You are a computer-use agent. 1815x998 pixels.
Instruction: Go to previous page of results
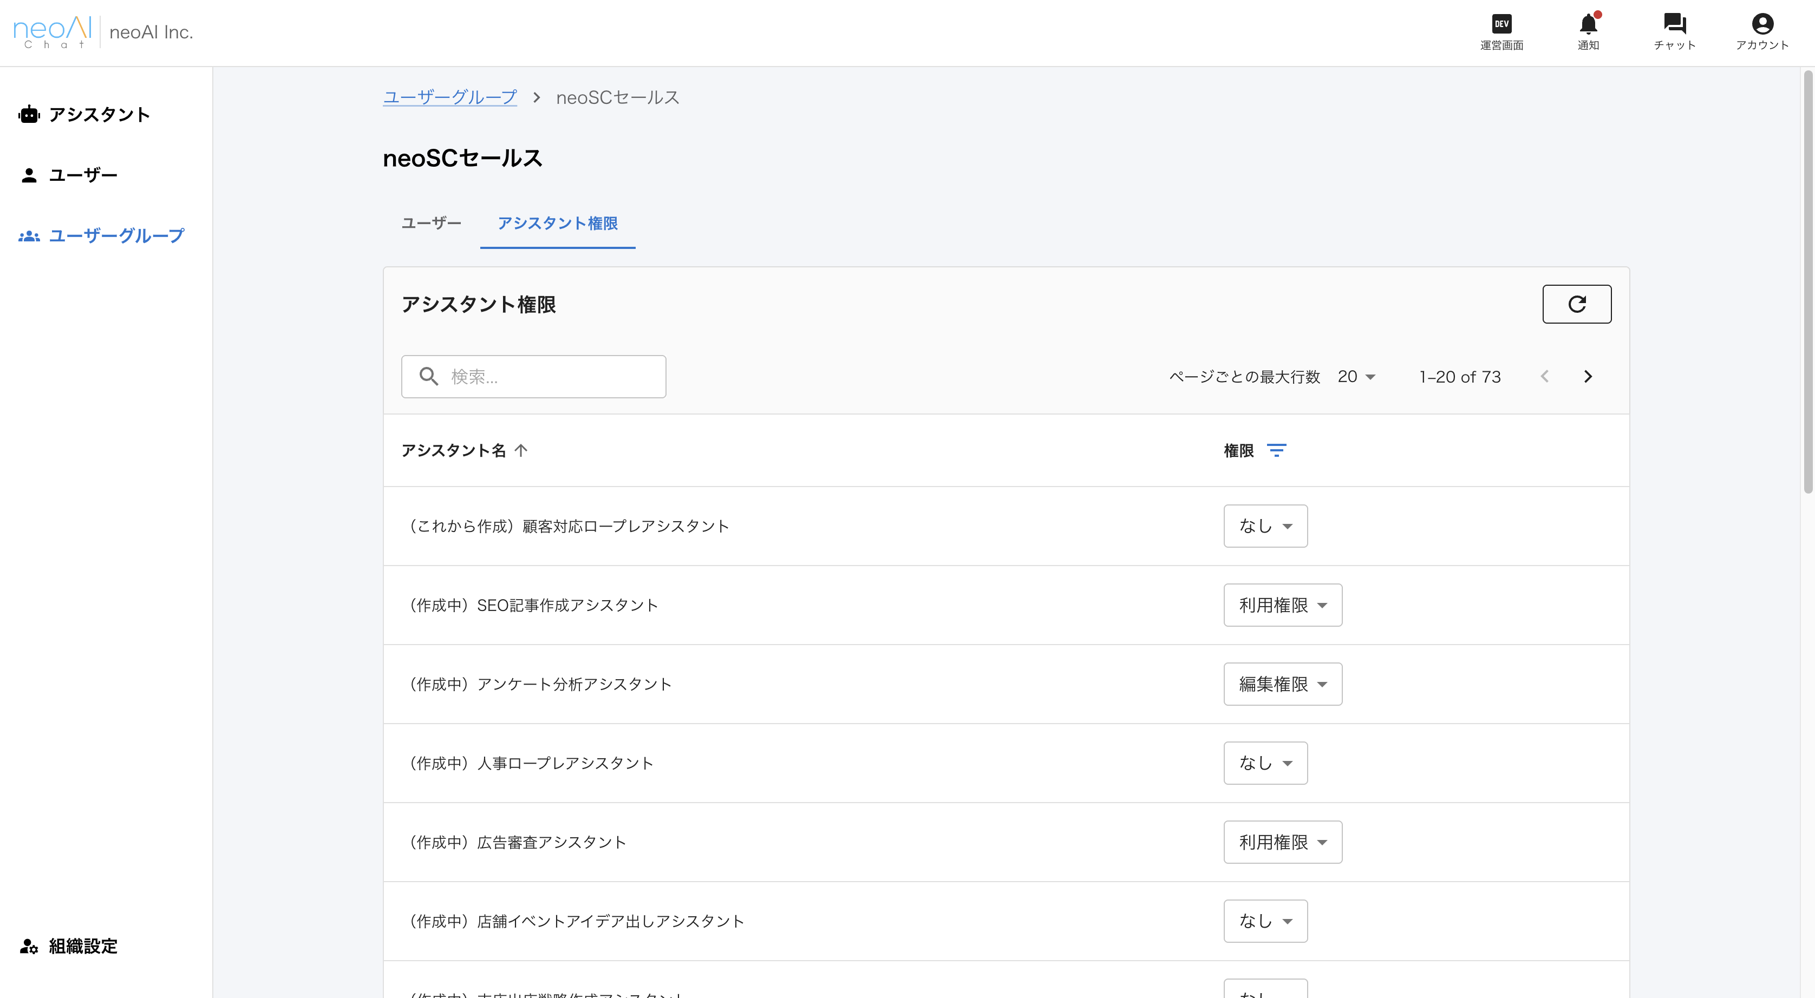click(x=1544, y=377)
